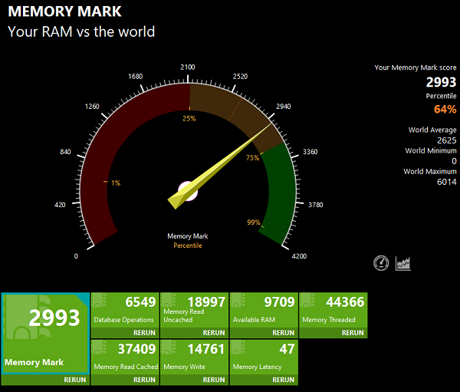The image size is (460, 392).
Task: Rerun the Database Operations test
Action: [x=144, y=333]
